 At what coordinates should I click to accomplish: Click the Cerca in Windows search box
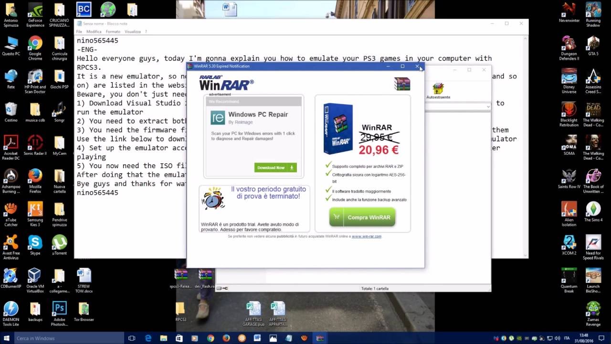(x=68, y=338)
